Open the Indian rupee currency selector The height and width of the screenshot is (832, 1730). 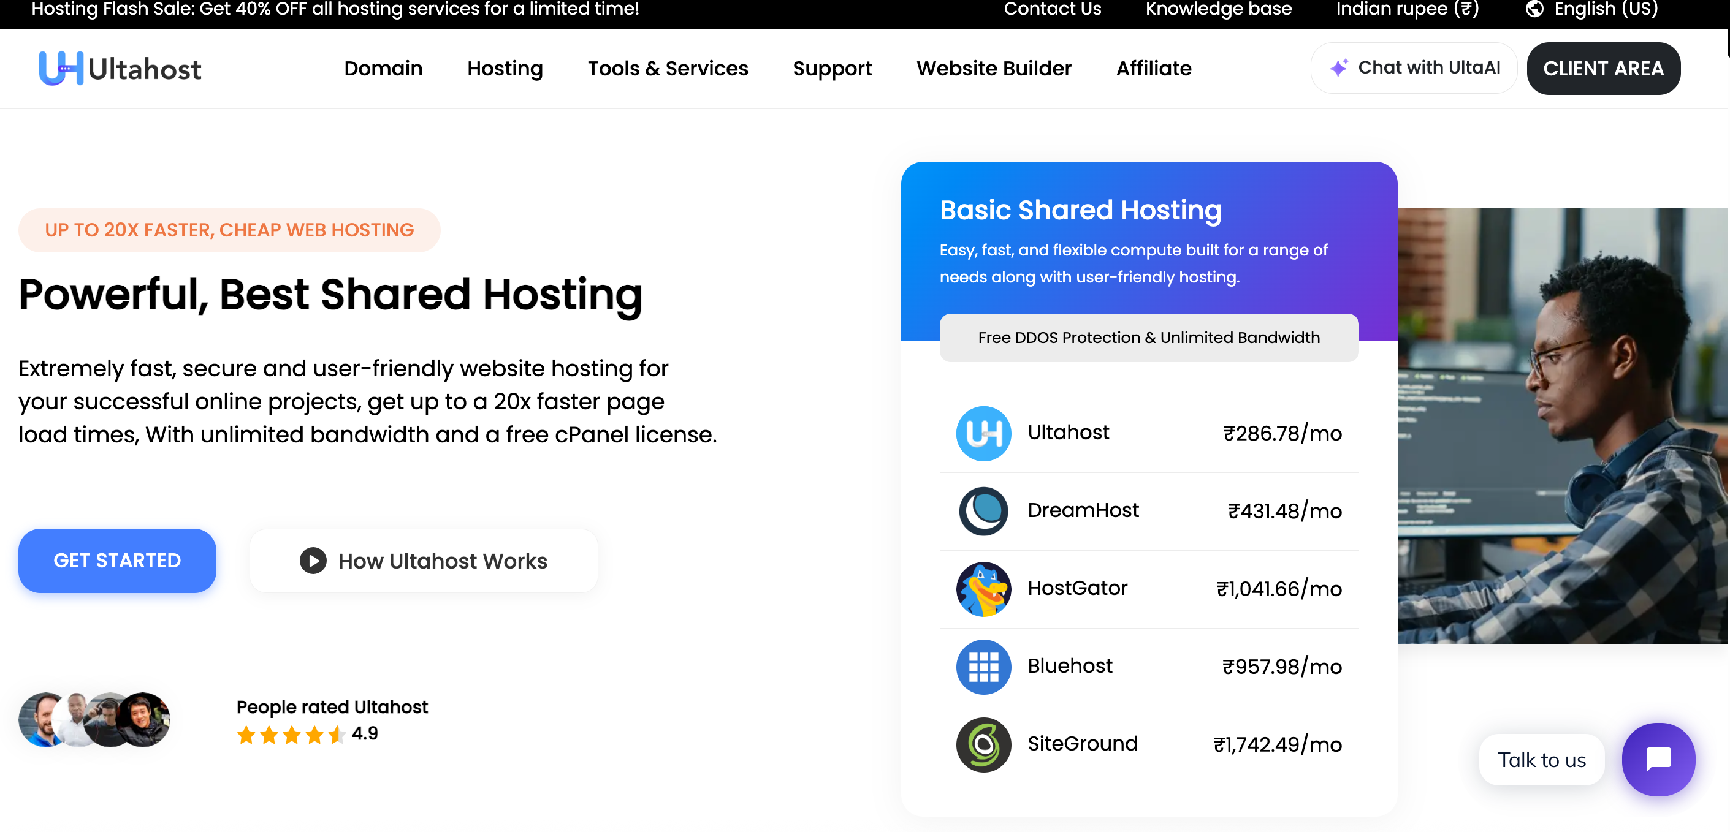click(x=1408, y=9)
